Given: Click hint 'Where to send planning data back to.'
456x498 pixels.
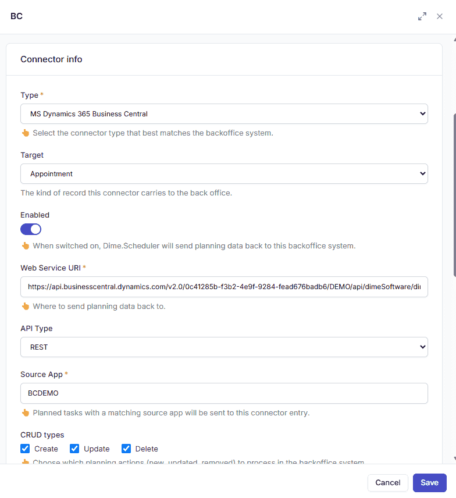Looking at the screenshot, I should point(99,306).
